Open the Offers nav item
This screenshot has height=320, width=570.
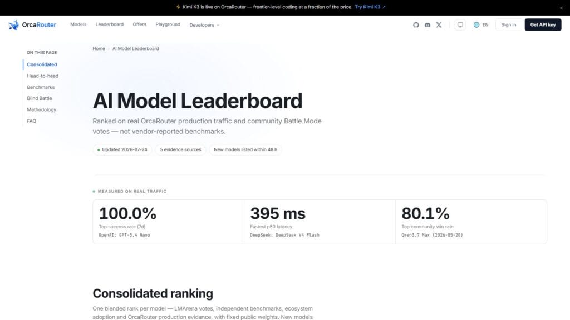tap(139, 24)
